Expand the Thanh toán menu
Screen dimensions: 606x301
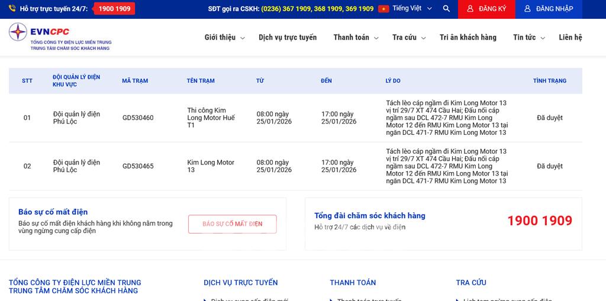coord(356,37)
